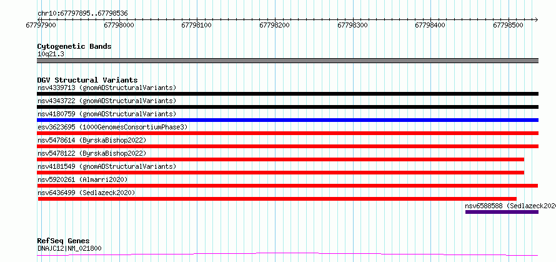
Task: Click the nsv5478614 red variant bar
Action: pos(287,146)
